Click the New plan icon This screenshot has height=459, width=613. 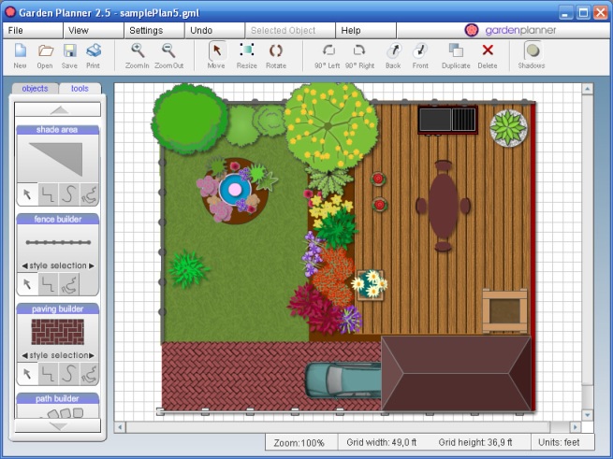tap(20, 54)
